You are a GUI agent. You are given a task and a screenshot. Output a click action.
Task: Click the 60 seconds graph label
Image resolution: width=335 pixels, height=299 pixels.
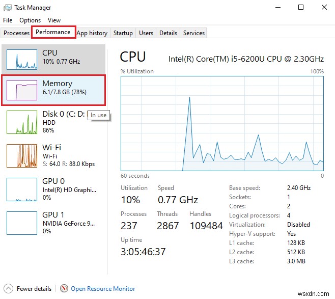pyautogui.click(x=135, y=176)
